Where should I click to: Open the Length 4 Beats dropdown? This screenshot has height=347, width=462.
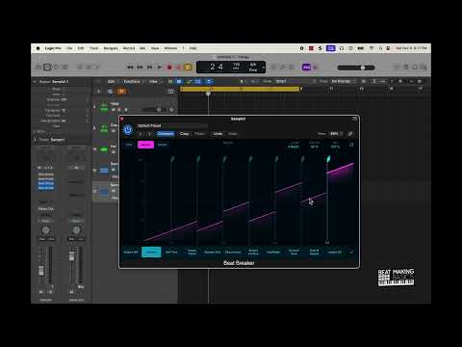pos(294,147)
